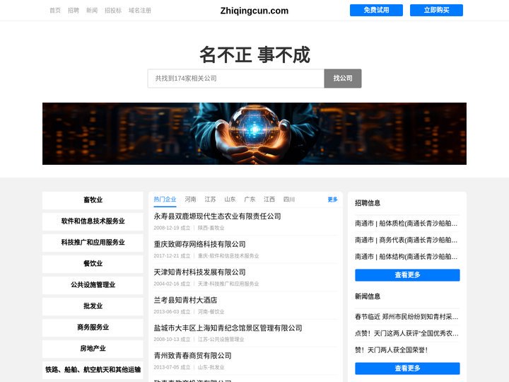
Task: Click the 免费试用 button
Action: tap(376, 10)
